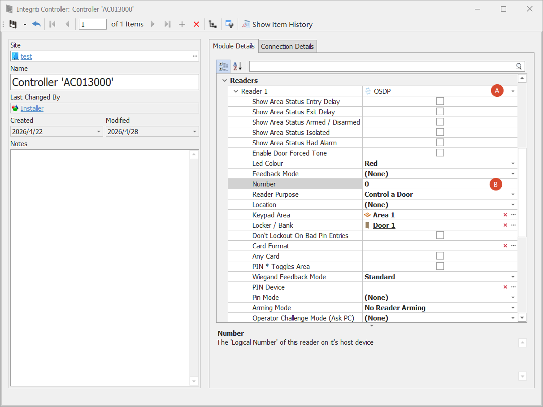Open the Arming Mode dropdown
543x407 pixels.
tap(513, 308)
